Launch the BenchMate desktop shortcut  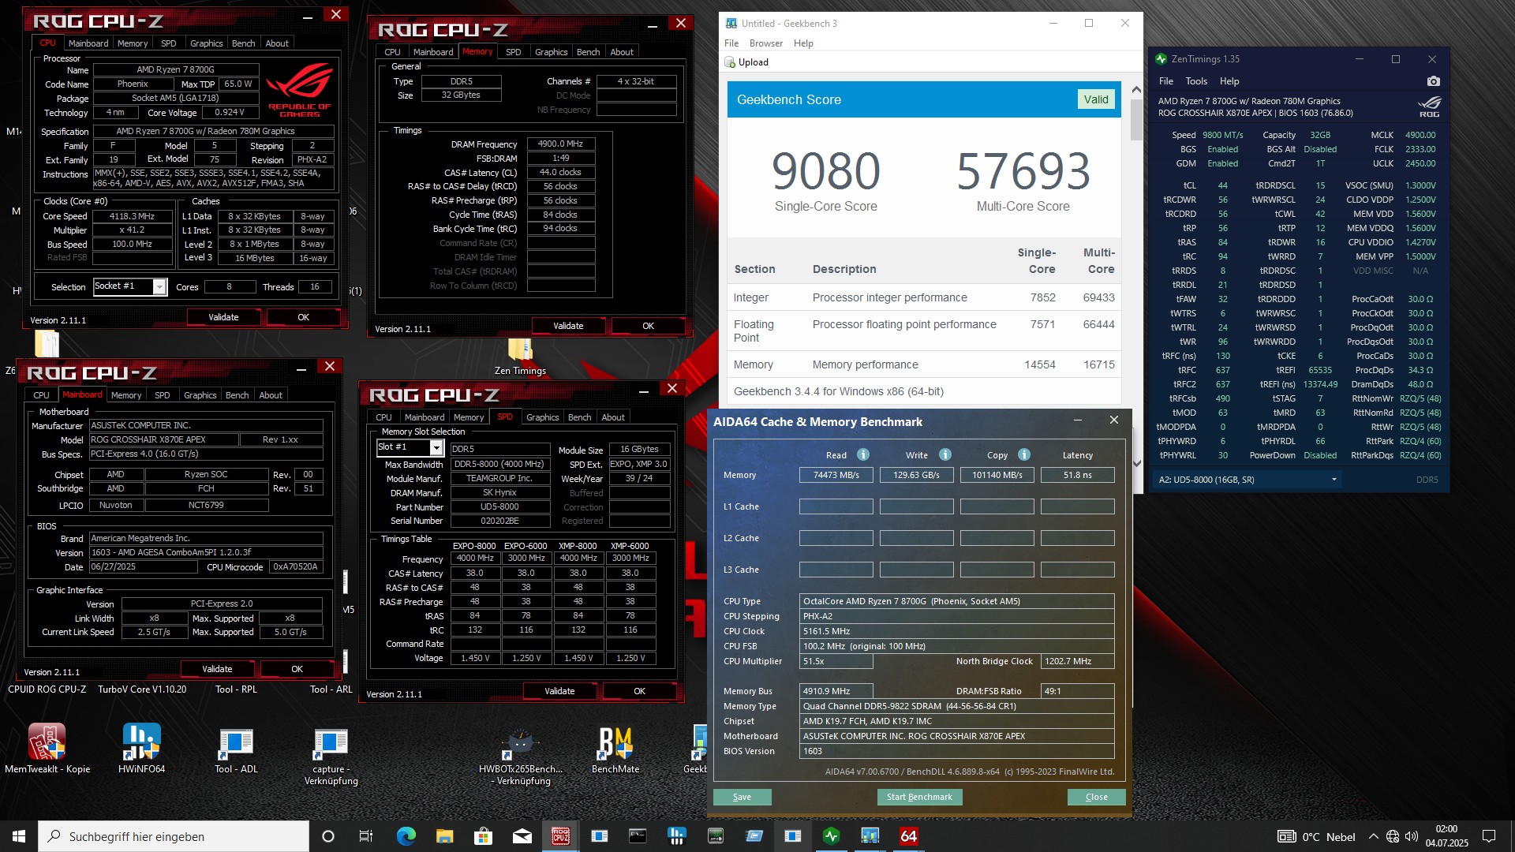(x=615, y=742)
